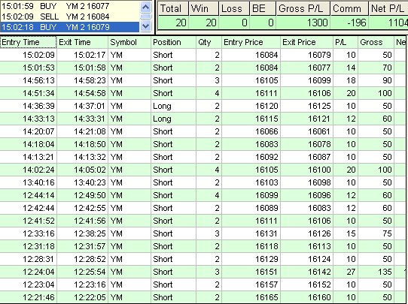
Task: Click Long position in the 14:36:39 row
Action: (x=173, y=106)
